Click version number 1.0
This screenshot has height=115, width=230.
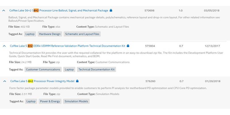[181, 11]
